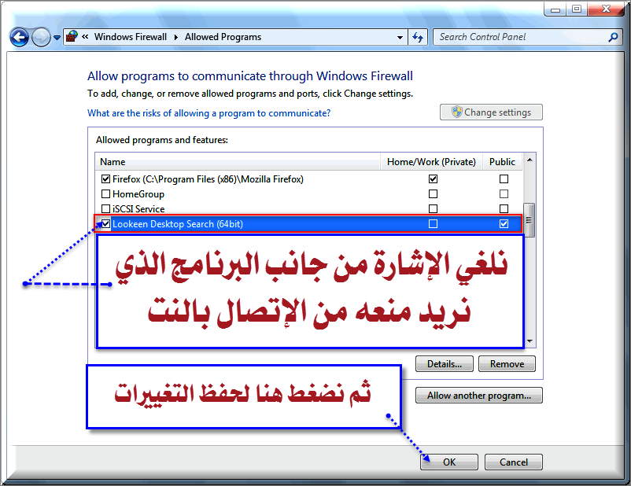Uncheck the Firefox program checkbox
This screenshot has height=486, width=631.
tap(105, 179)
